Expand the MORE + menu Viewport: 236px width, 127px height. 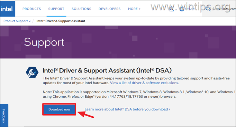coord(134,9)
